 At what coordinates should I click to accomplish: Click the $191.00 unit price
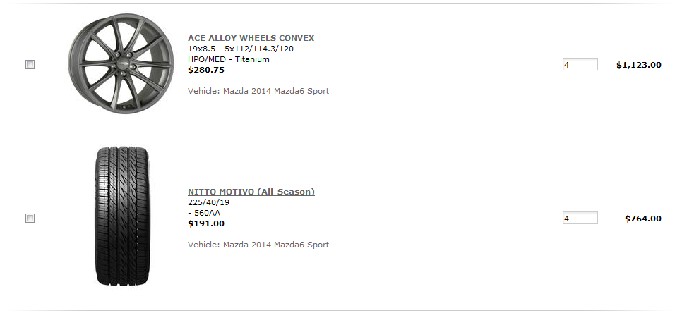pos(206,223)
